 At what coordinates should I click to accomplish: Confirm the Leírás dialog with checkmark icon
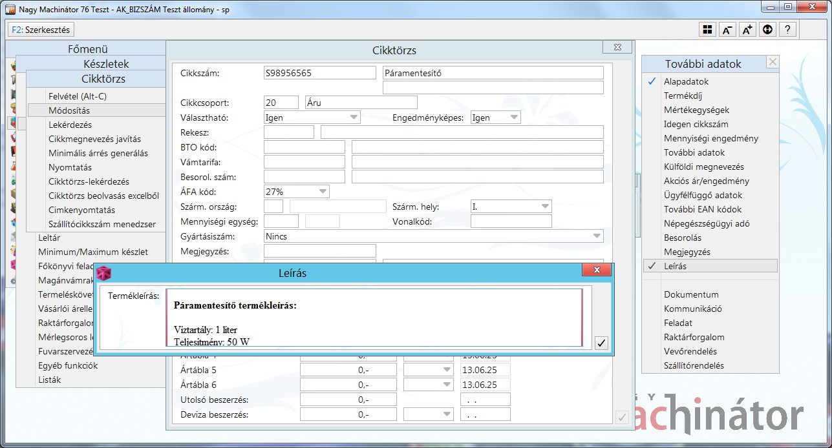tap(601, 343)
